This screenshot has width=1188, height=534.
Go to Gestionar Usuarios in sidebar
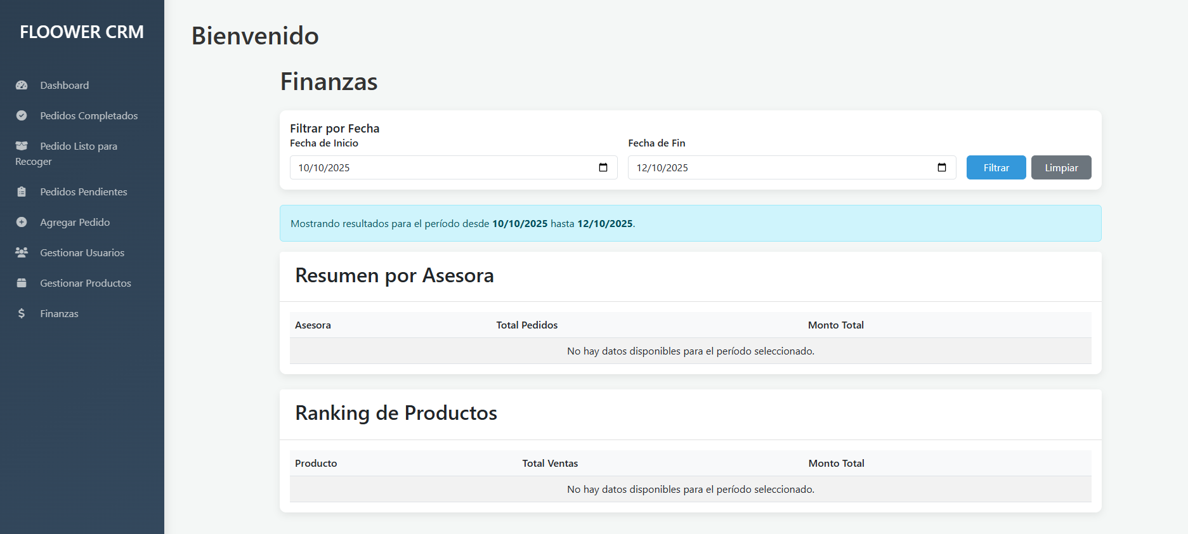pyautogui.click(x=82, y=252)
